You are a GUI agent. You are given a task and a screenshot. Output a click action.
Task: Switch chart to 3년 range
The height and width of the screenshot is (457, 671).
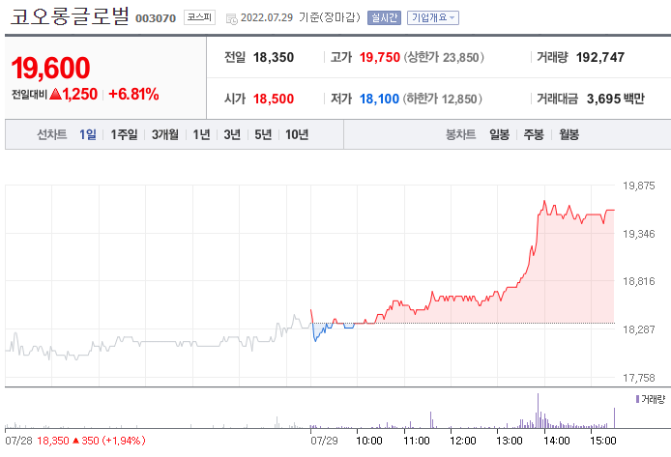[x=232, y=134]
